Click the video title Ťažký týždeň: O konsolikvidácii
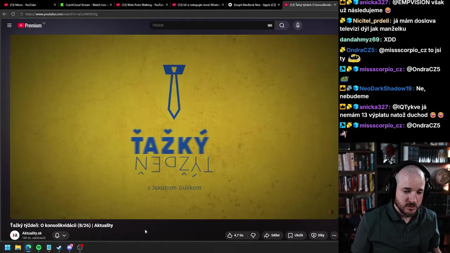450x253 pixels. tap(62, 225)
